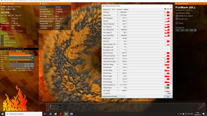Collapse the Demo options panel
This screenshot has width=207, height=116.
176,4
